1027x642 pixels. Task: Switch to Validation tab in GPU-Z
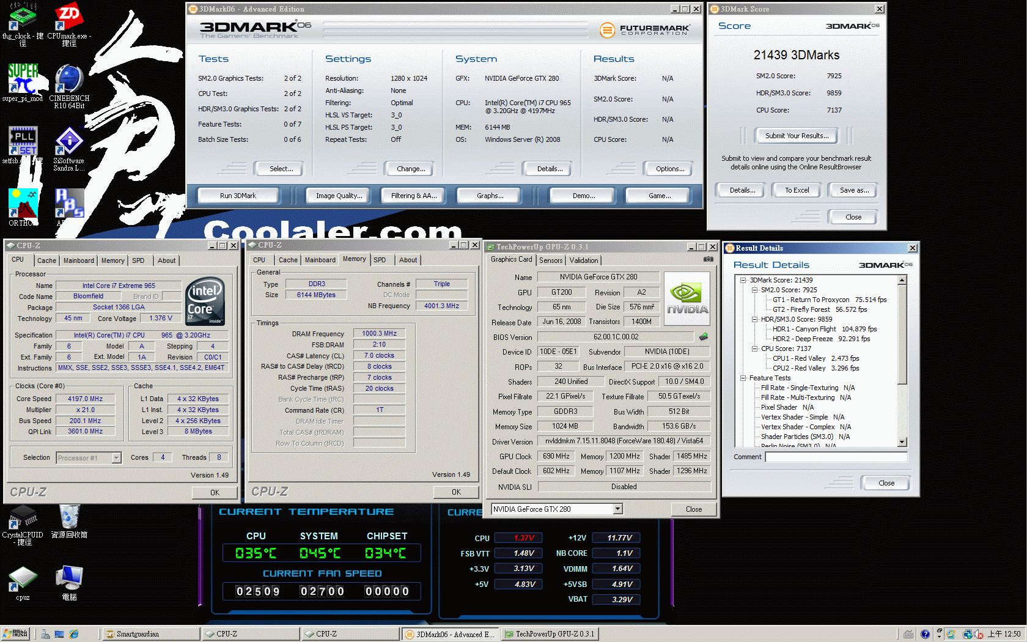tap(584, 260)
